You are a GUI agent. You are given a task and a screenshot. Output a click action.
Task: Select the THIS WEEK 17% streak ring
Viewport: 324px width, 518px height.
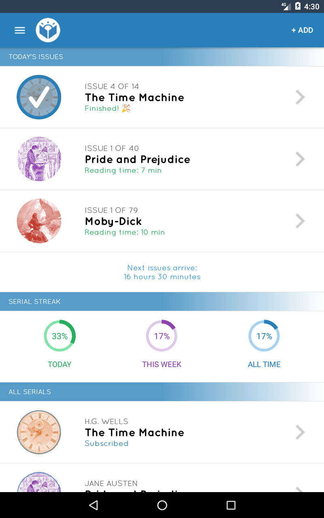pyautogui.click(x=162, y=336)
